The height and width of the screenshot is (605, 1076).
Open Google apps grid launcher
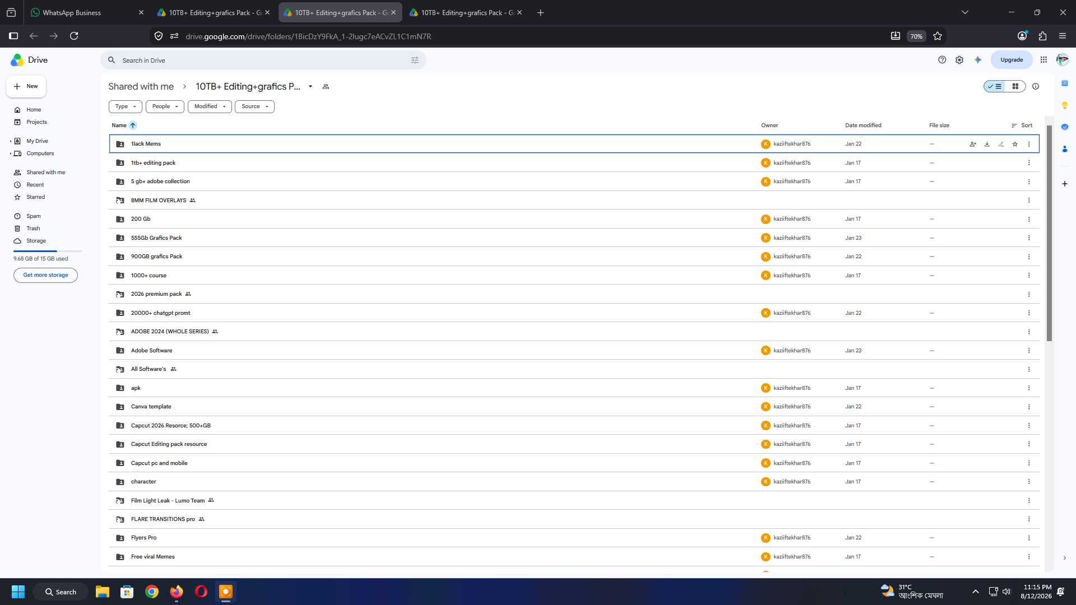[x=1043, y=60]
